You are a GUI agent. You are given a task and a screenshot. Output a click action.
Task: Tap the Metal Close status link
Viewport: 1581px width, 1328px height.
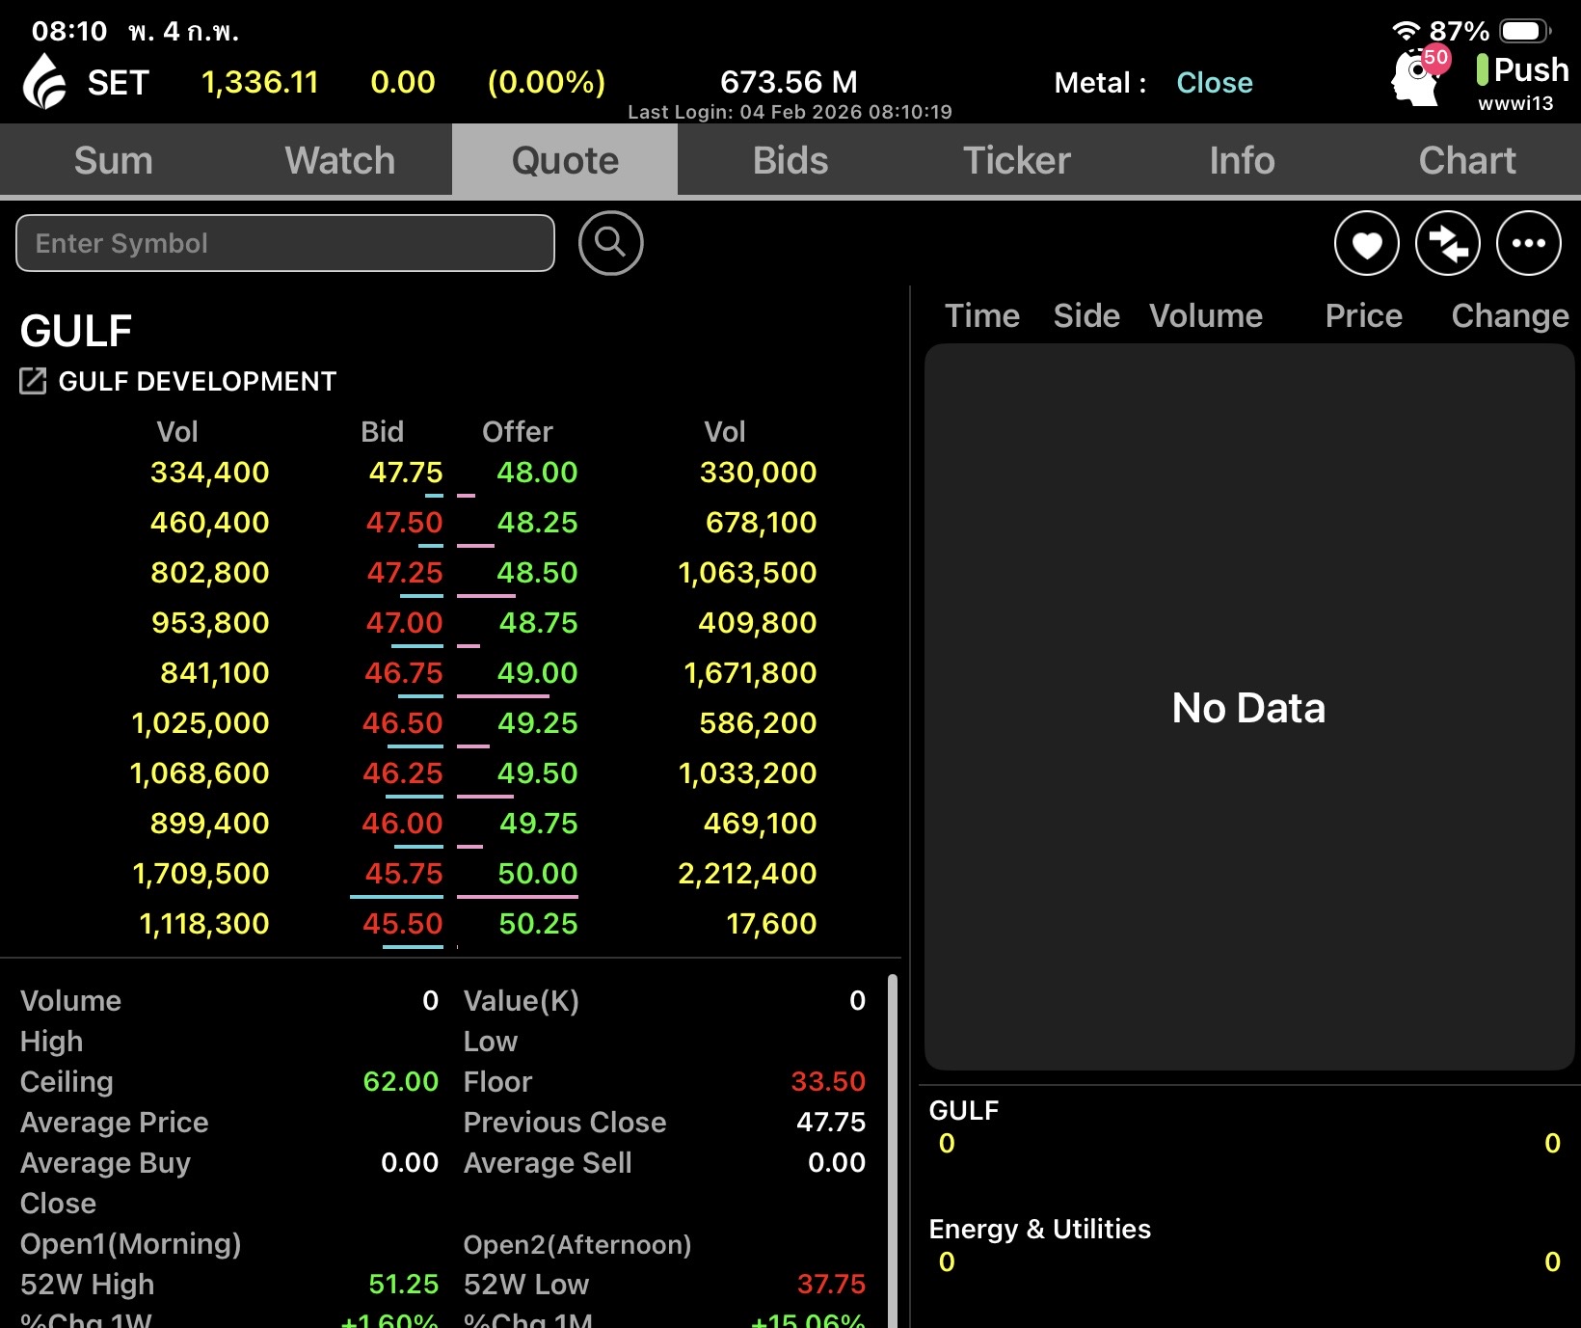click(1215, 83)
